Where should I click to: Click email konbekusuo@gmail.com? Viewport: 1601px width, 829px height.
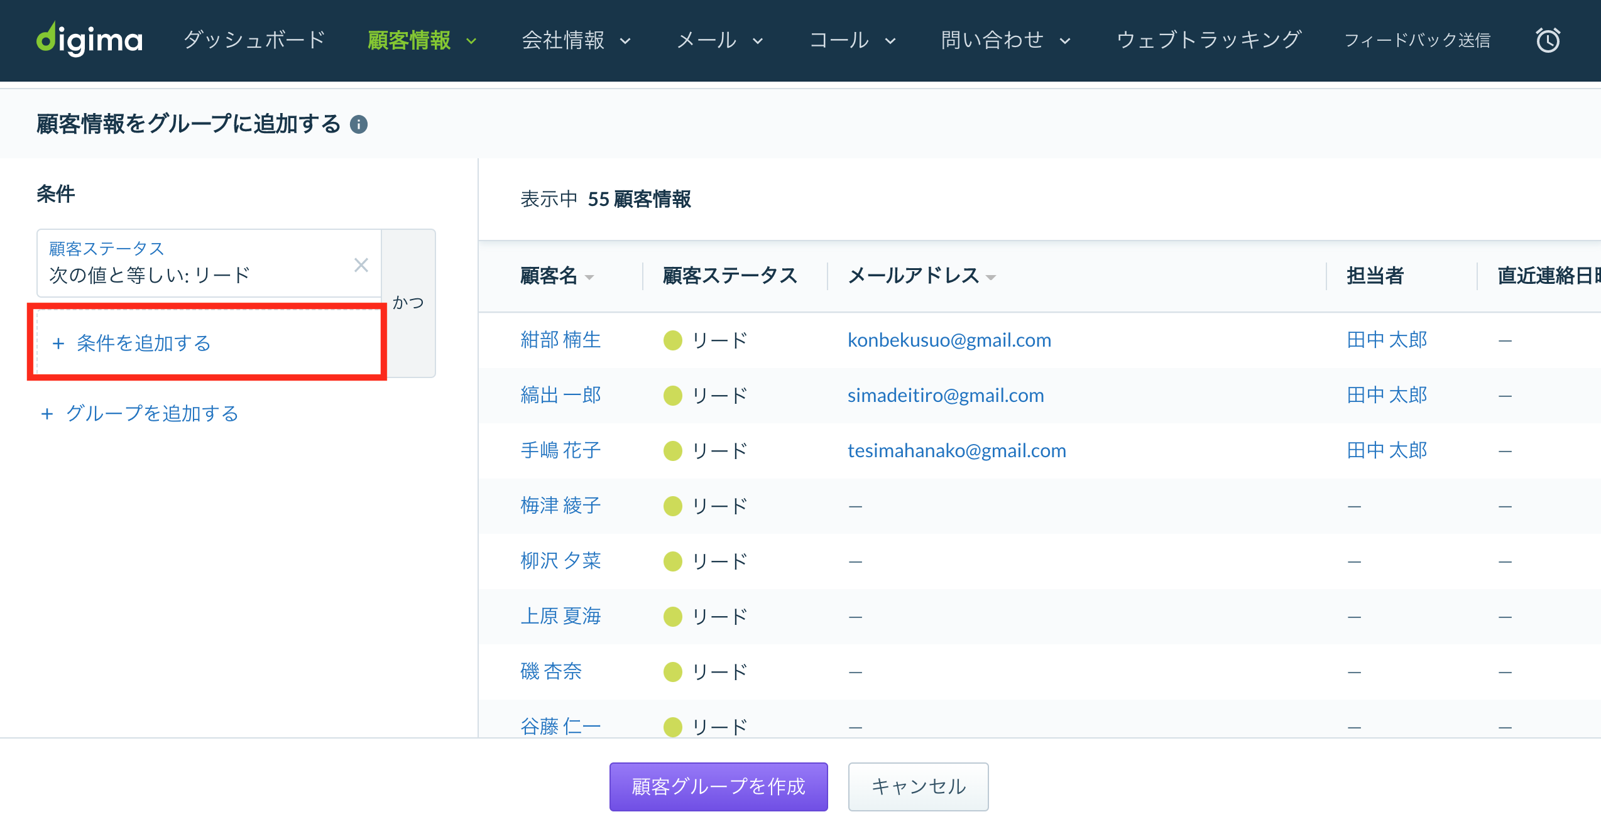point(949,340)
